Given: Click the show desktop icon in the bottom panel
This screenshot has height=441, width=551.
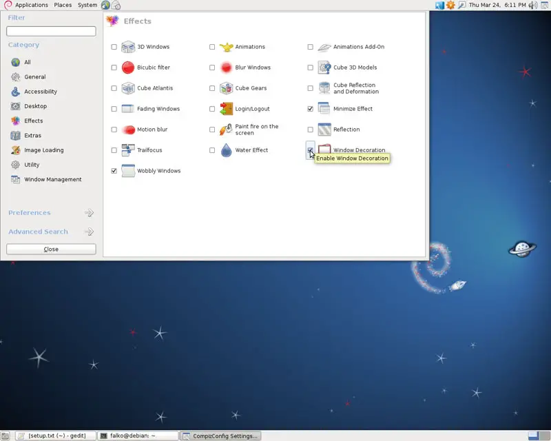Looking at the screenshot, I should click(5, 436).
